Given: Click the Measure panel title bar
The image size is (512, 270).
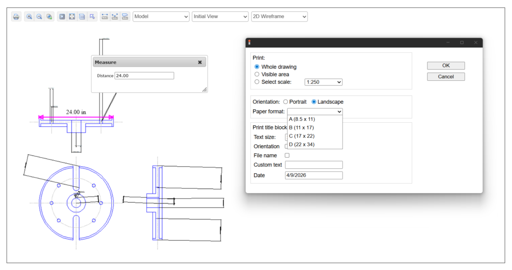Looking at the screenshot, I should point(149,62).
